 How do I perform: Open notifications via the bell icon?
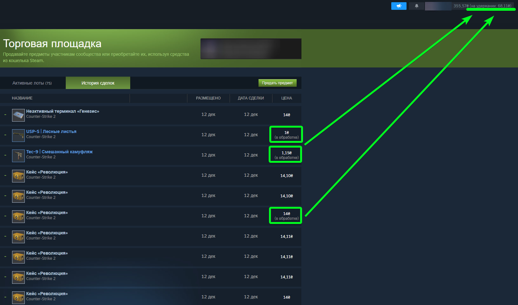(x=416, y=6)
